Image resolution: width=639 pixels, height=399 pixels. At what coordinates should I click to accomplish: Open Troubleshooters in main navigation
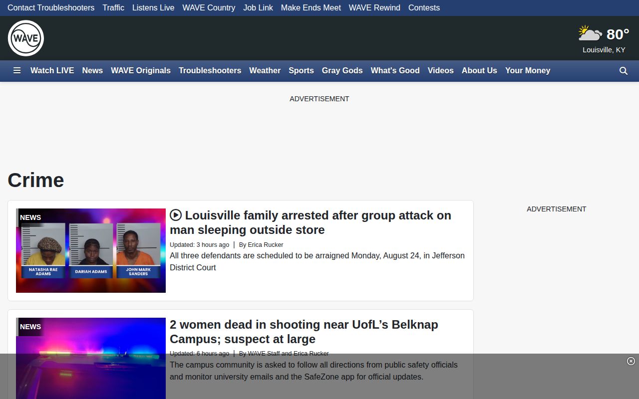click(210, 71)
